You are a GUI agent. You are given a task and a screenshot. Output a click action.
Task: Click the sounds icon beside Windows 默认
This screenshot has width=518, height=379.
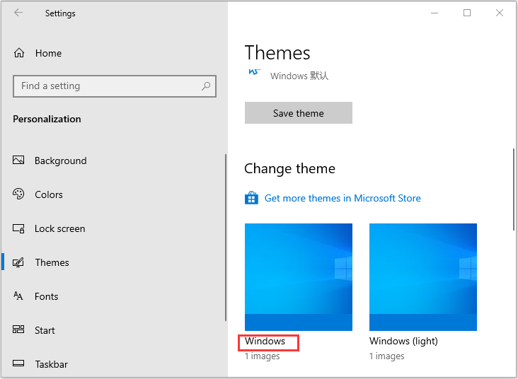tap(254, 72)
